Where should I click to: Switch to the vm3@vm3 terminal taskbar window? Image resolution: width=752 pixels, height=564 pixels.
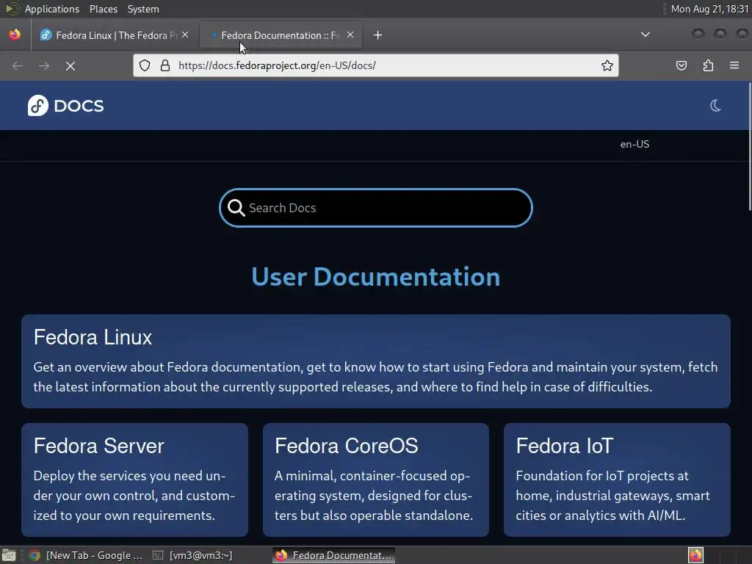(x=193, y=555)
